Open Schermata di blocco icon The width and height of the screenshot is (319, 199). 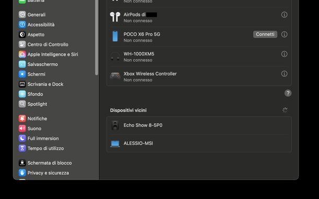coord(22,163)
